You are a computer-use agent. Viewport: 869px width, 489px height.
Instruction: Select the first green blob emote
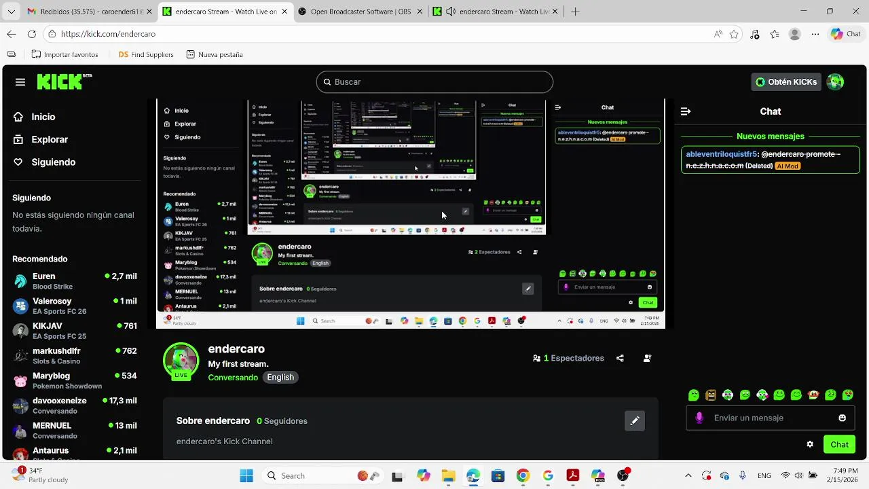[693, 395]
